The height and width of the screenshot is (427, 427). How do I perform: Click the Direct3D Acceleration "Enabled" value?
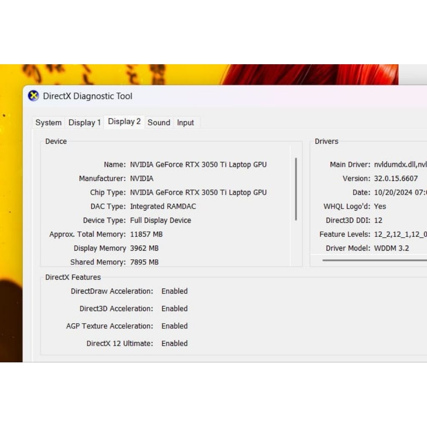(174, 309)
